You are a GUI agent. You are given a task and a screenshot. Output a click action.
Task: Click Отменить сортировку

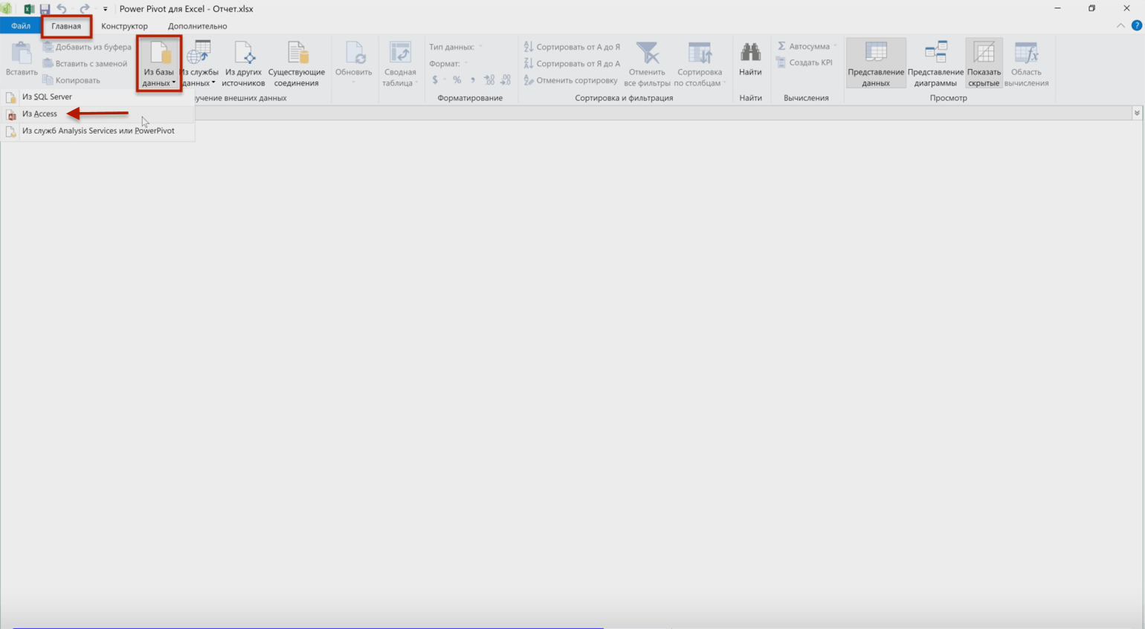coord(570,80)
